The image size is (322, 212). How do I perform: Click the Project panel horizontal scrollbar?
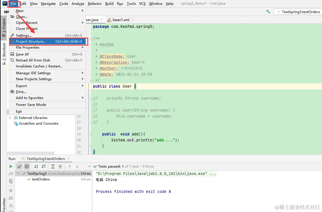point(30,153)
